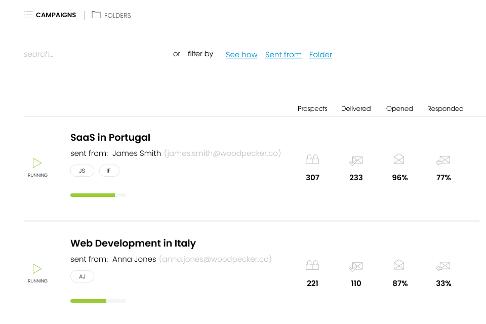Click the See how link
486x324 pixels.
[241, 55]
